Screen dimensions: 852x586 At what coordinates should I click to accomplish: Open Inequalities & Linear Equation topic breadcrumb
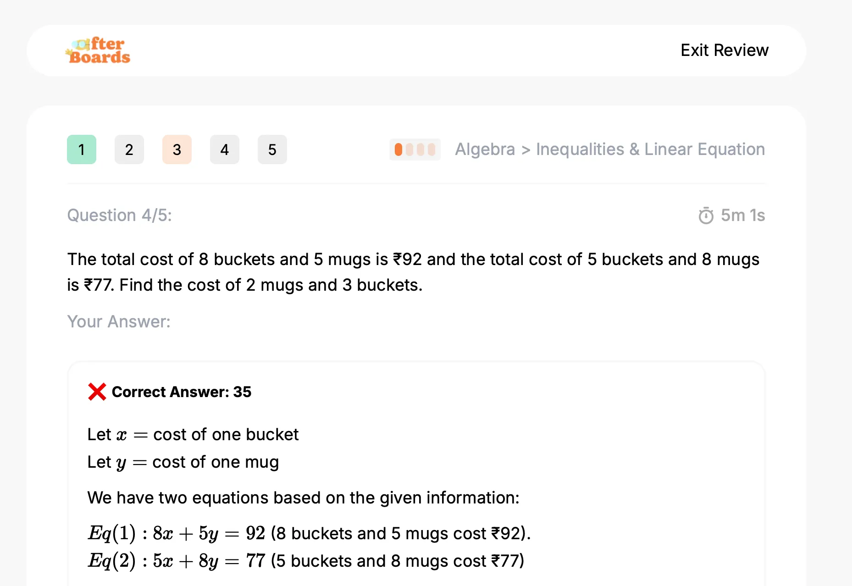point(650,149)
